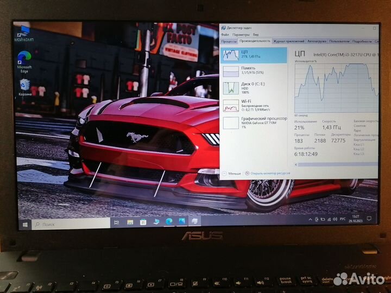The width and height of the screenshot is (391, 293).
Task: Click the РУС language indicator
Action: click(343, 219)
